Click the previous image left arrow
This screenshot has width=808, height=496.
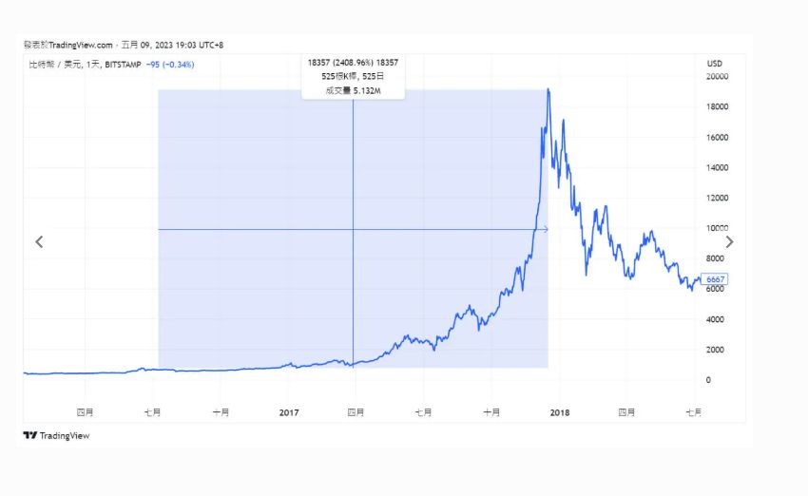tap(39, 241)
